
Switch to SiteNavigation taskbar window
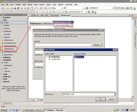coord(33,110)
